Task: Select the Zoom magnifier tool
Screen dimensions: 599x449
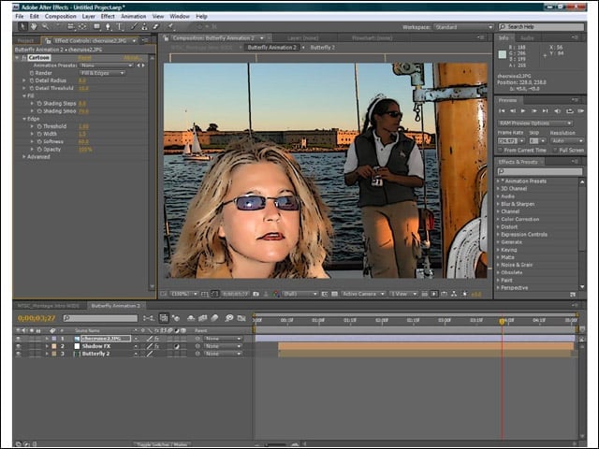Action: click(x=46, y=26)
